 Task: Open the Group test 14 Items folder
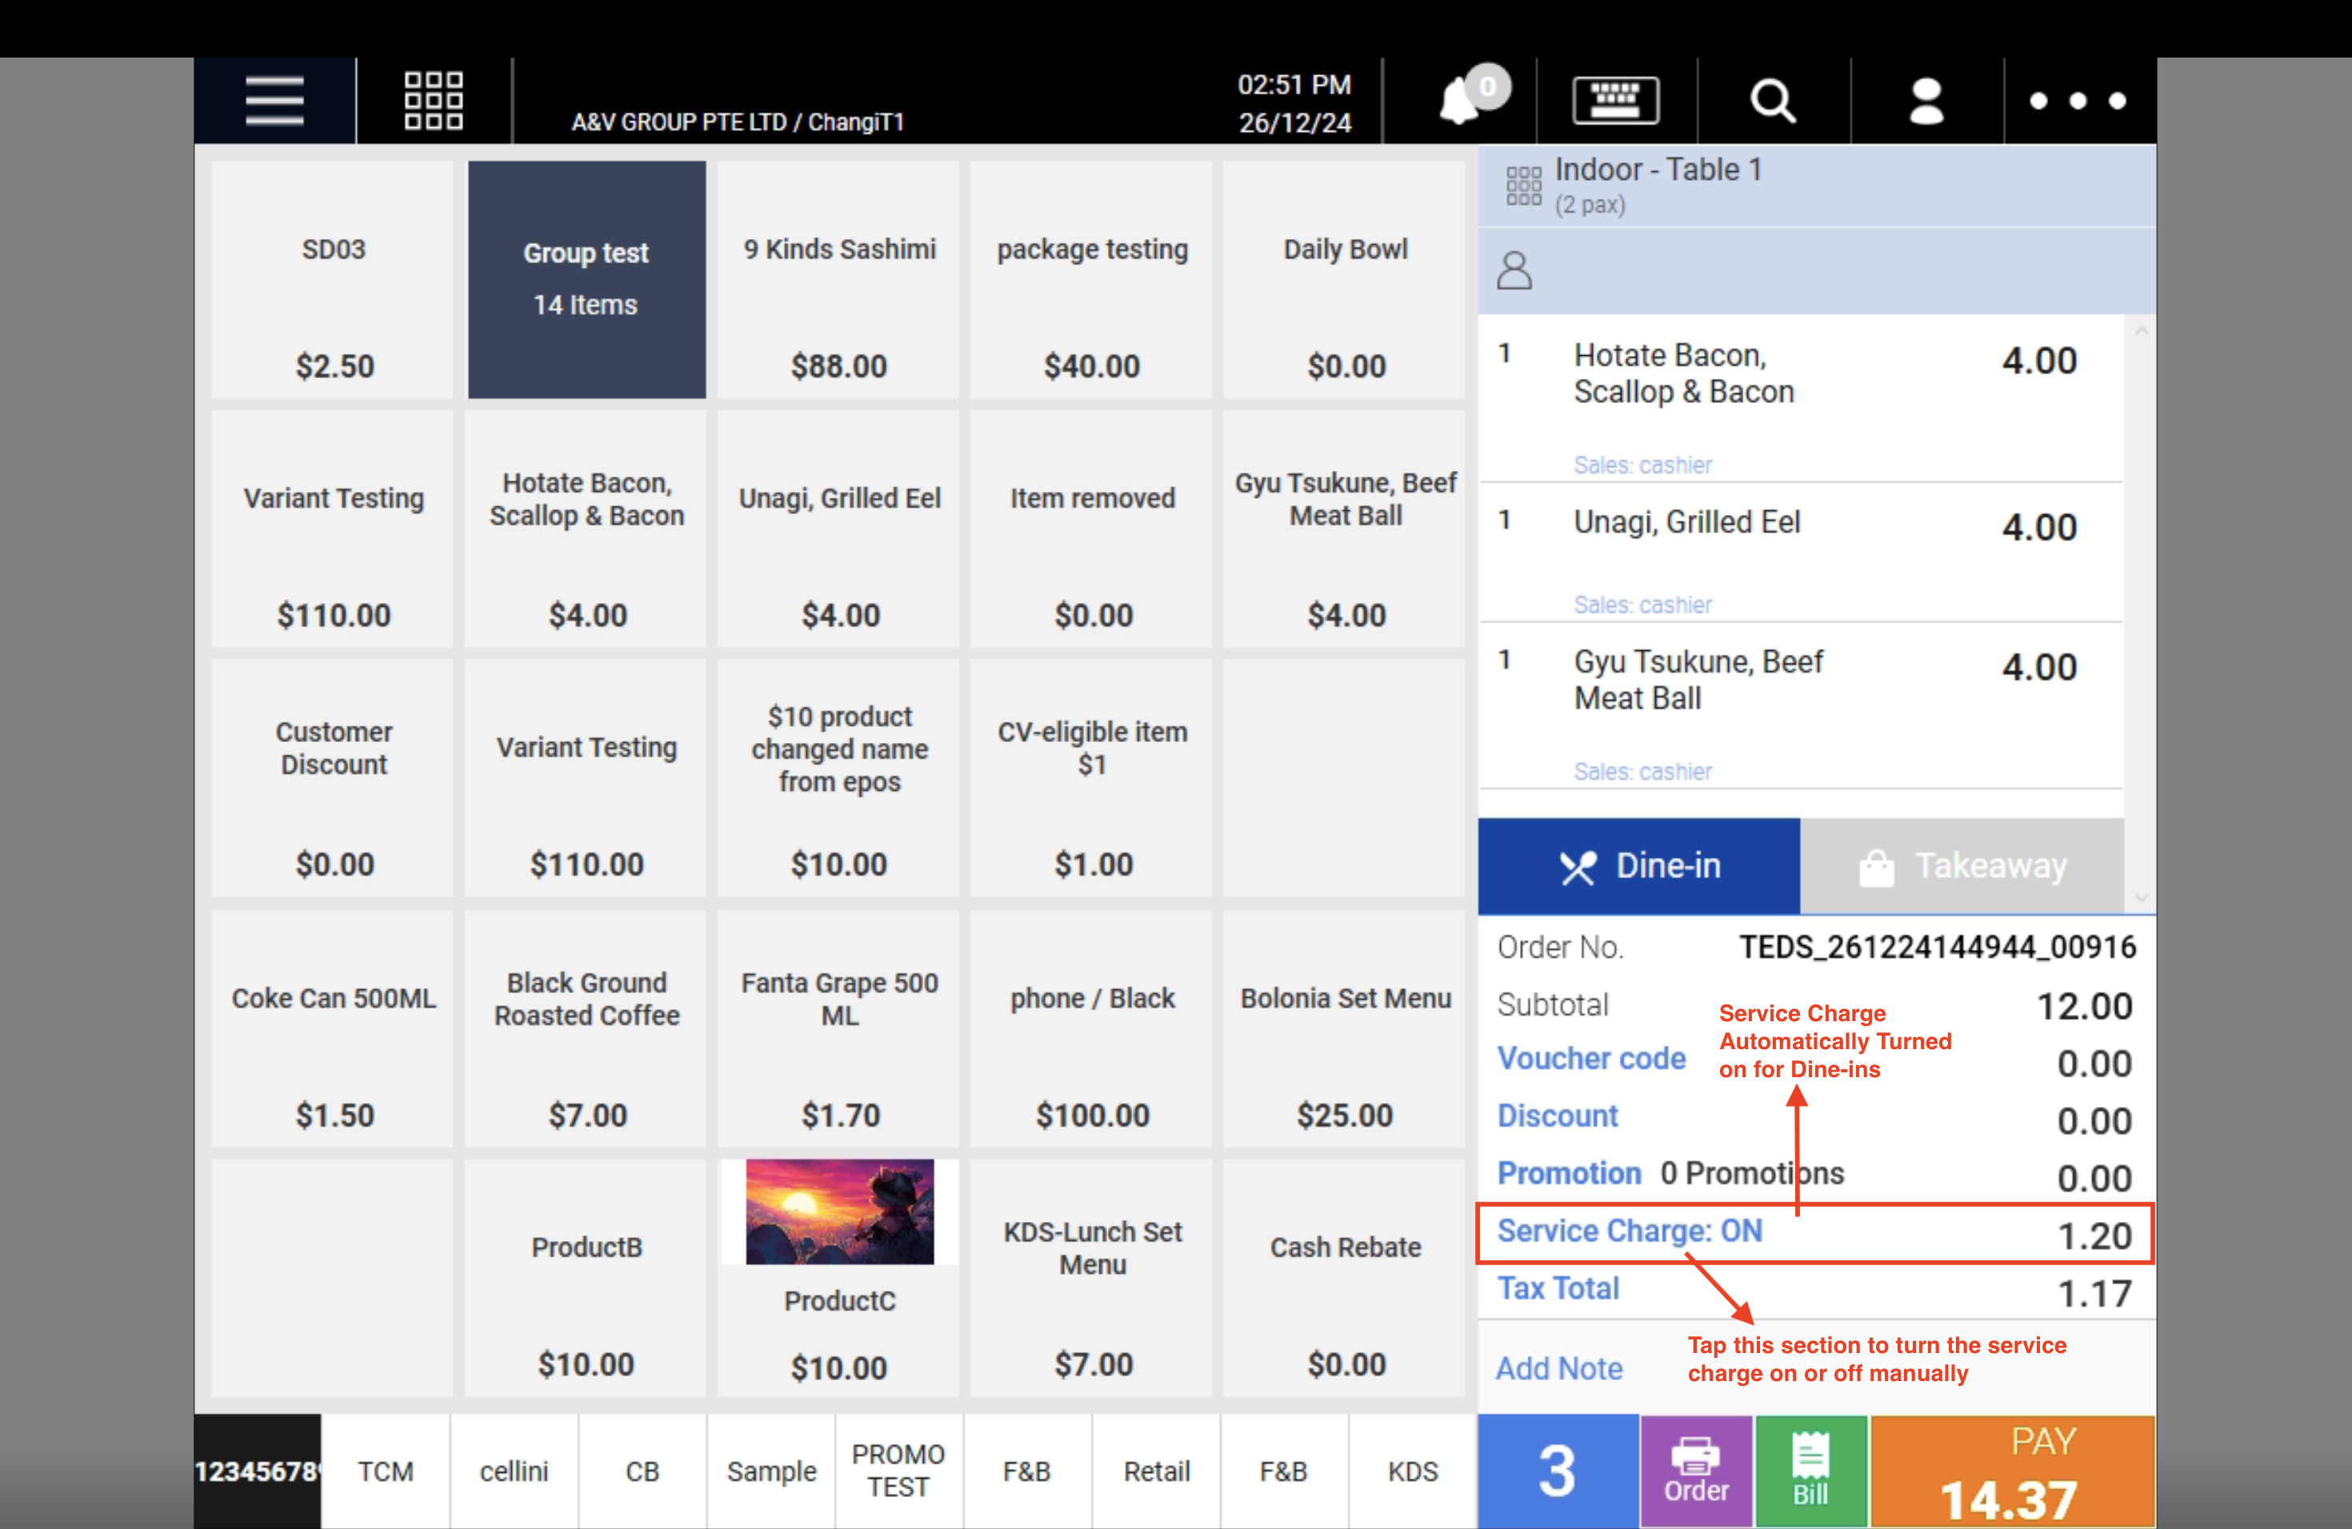(x=586, y=280)
